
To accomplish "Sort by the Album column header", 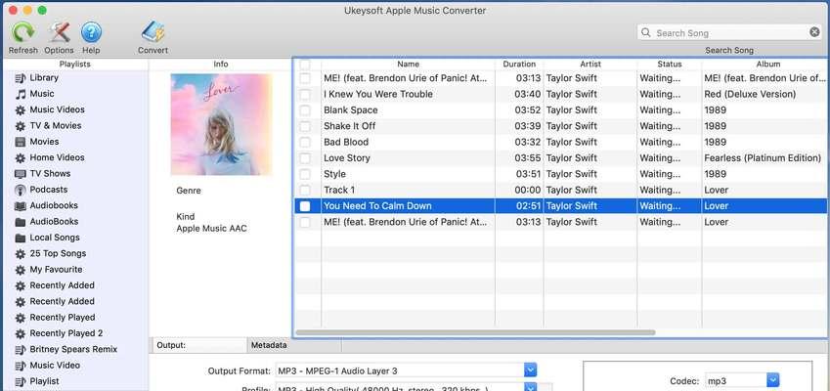I will pos(765,64).
